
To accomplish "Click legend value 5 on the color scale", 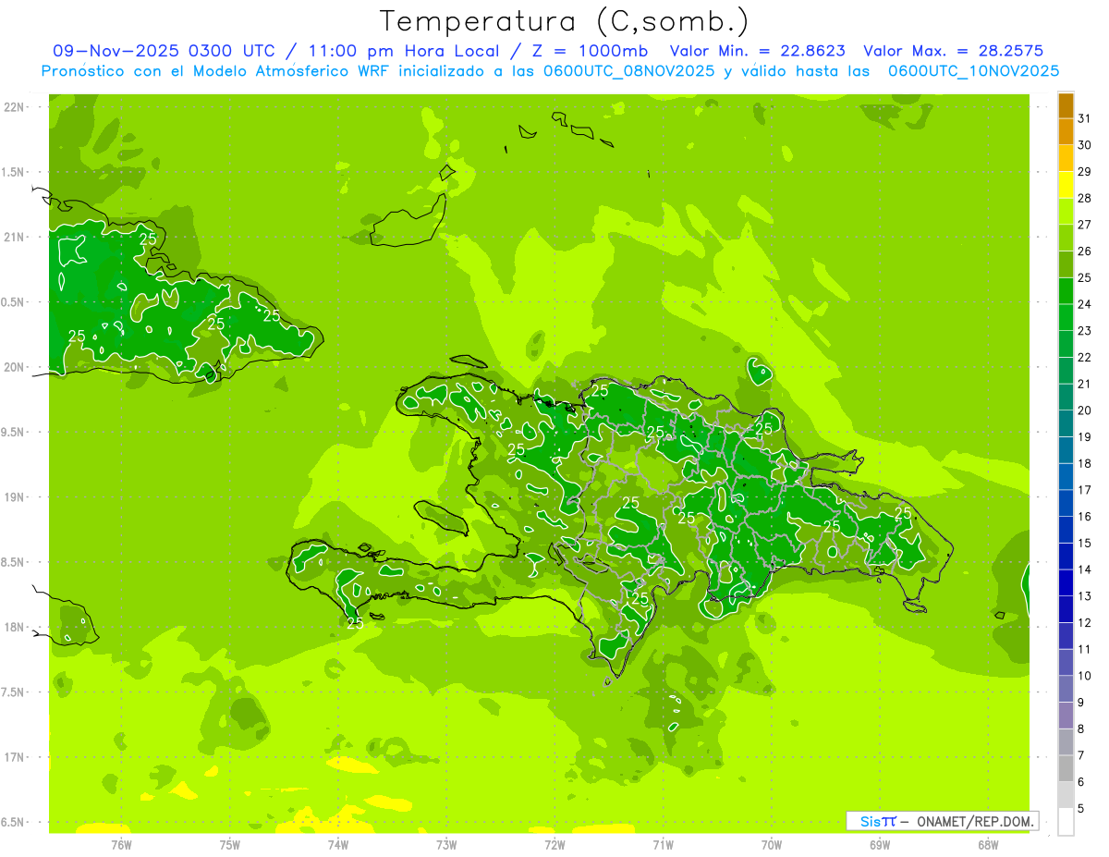I will pos(1080,808).
